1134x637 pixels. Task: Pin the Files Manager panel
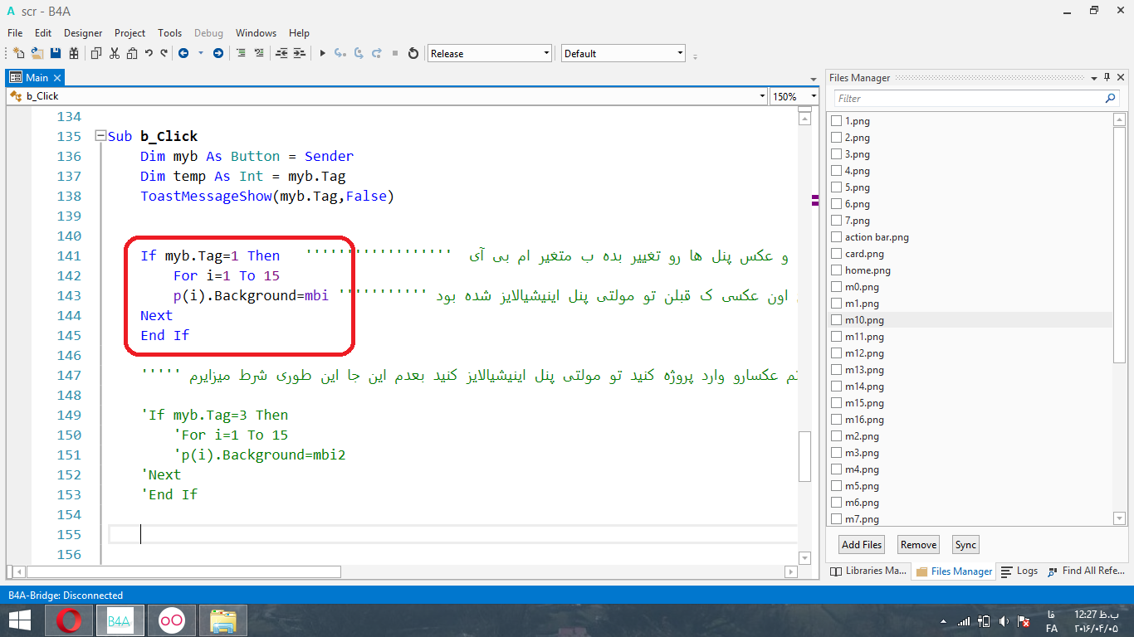pyautogui.click(x=1107, y=78)
